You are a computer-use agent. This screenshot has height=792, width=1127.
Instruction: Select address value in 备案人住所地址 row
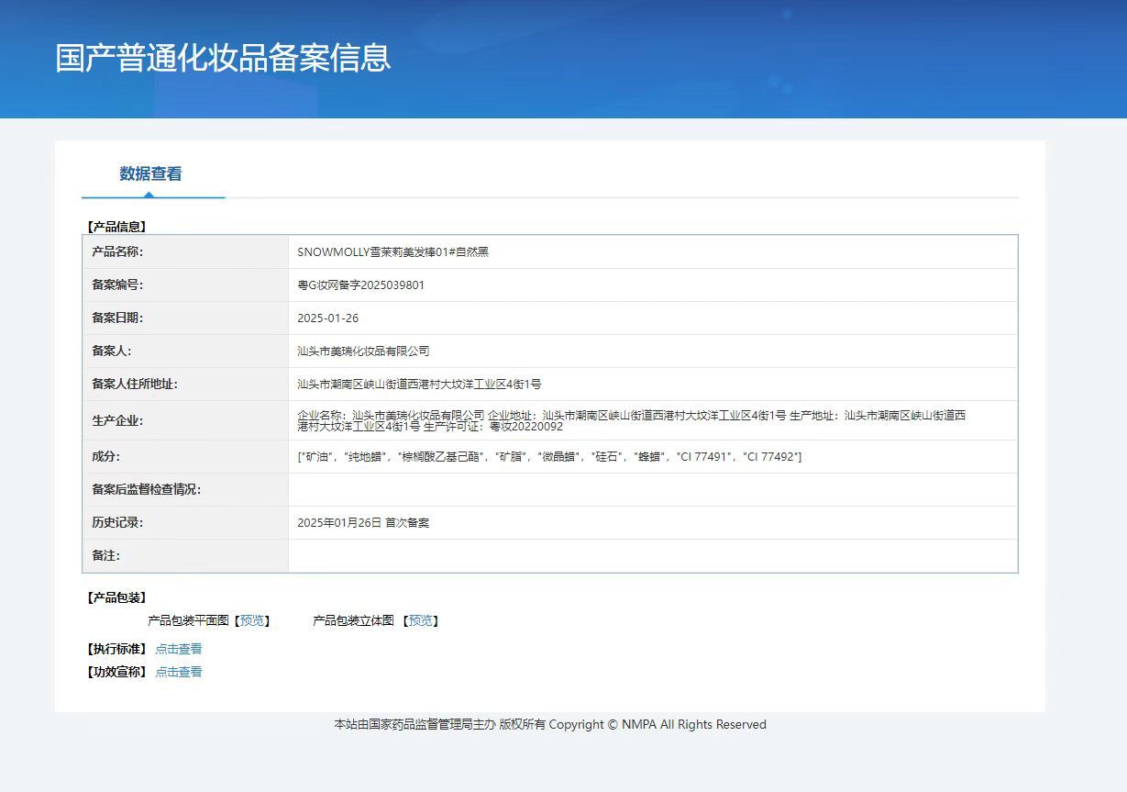tap(419, 385)
